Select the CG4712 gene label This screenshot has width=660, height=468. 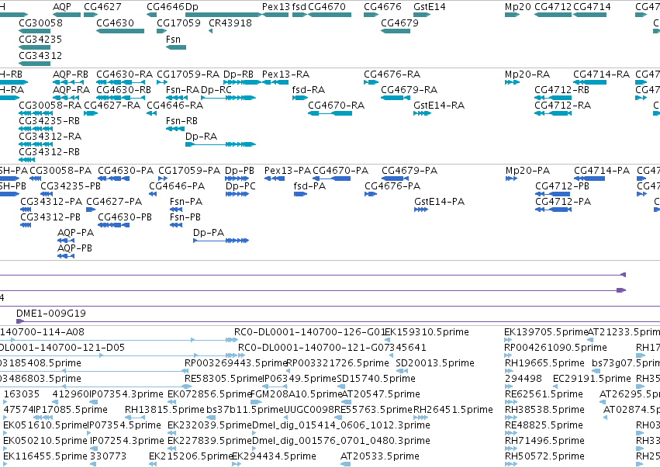pos(553,7)
